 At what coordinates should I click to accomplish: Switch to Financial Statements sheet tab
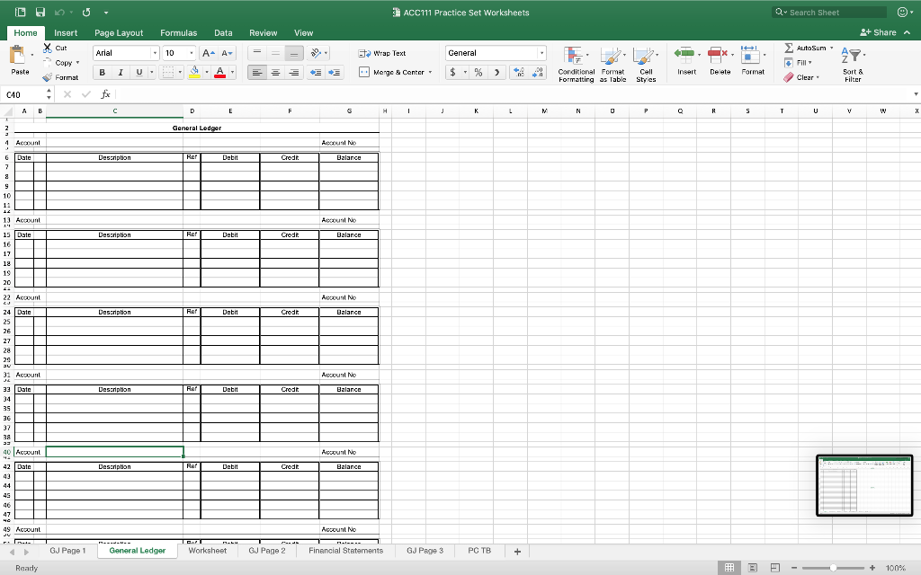[x=345, y=551]
